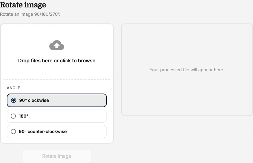
Task: Choose the "180°" label text
Action: click(x=24, y=116)
